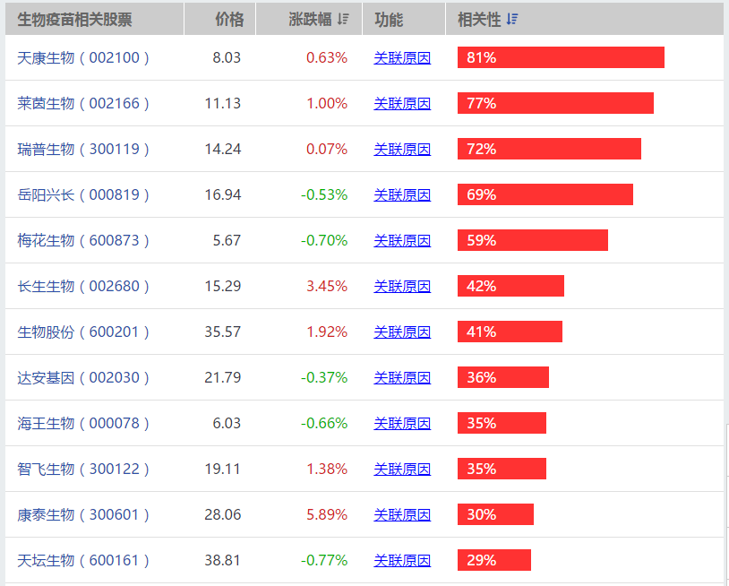The width and height of the screenshot is (729, 586).
Task: Click the 价格 column header
Action: [x=228, y=20]
